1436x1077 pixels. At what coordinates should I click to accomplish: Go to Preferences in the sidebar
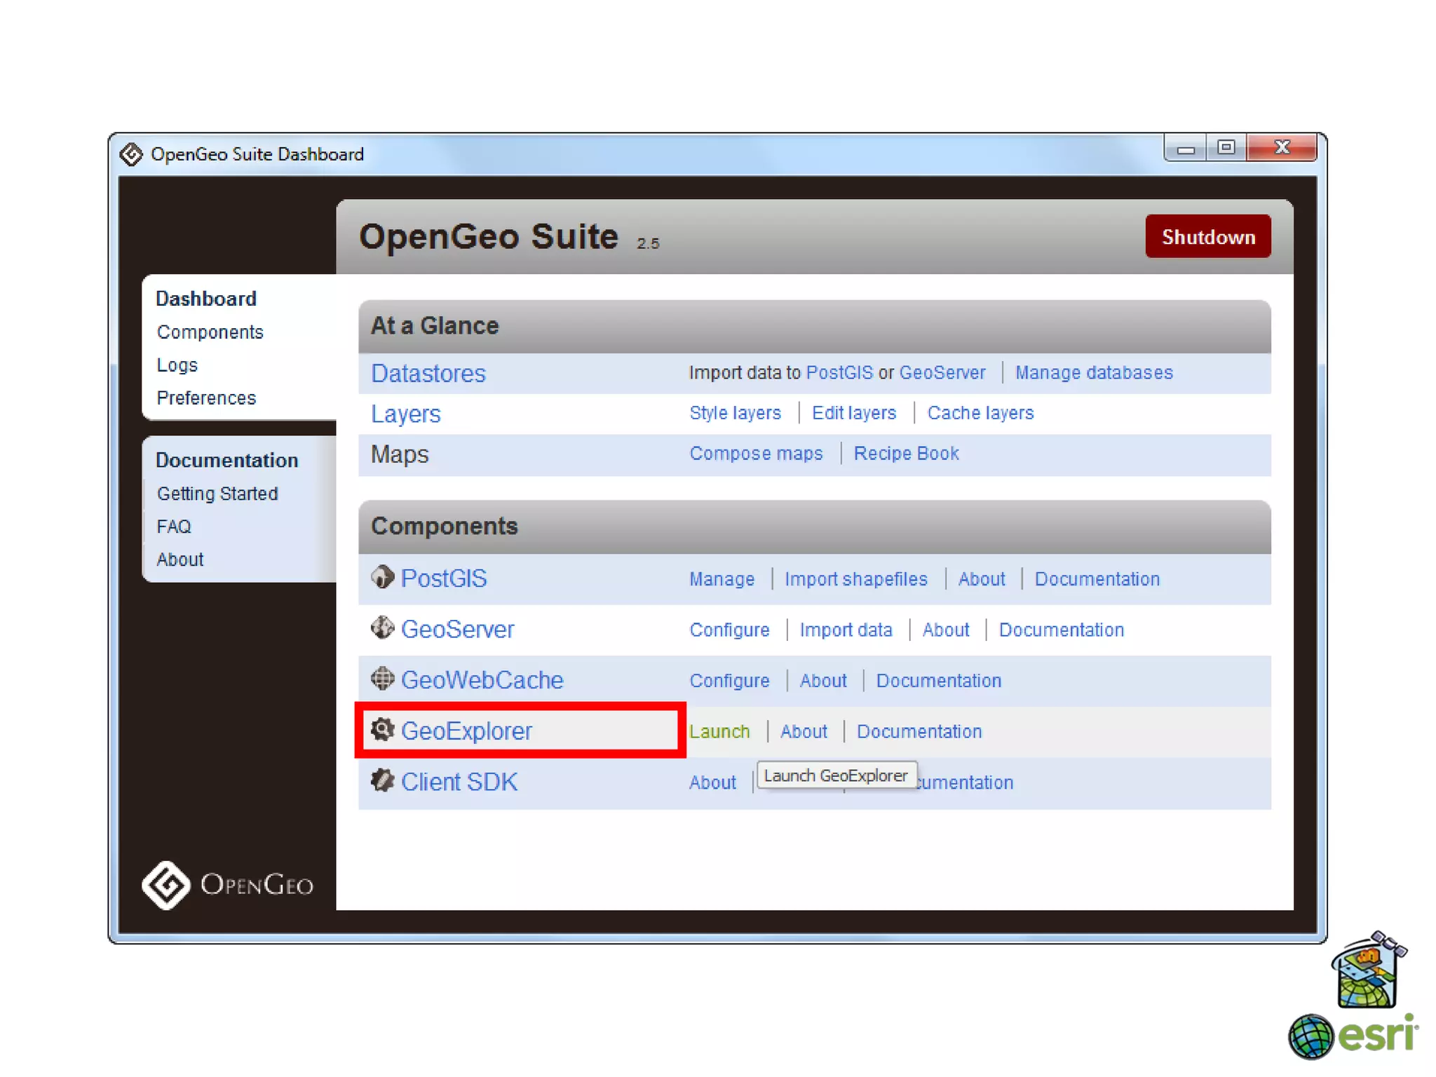[x=206, y=398]
